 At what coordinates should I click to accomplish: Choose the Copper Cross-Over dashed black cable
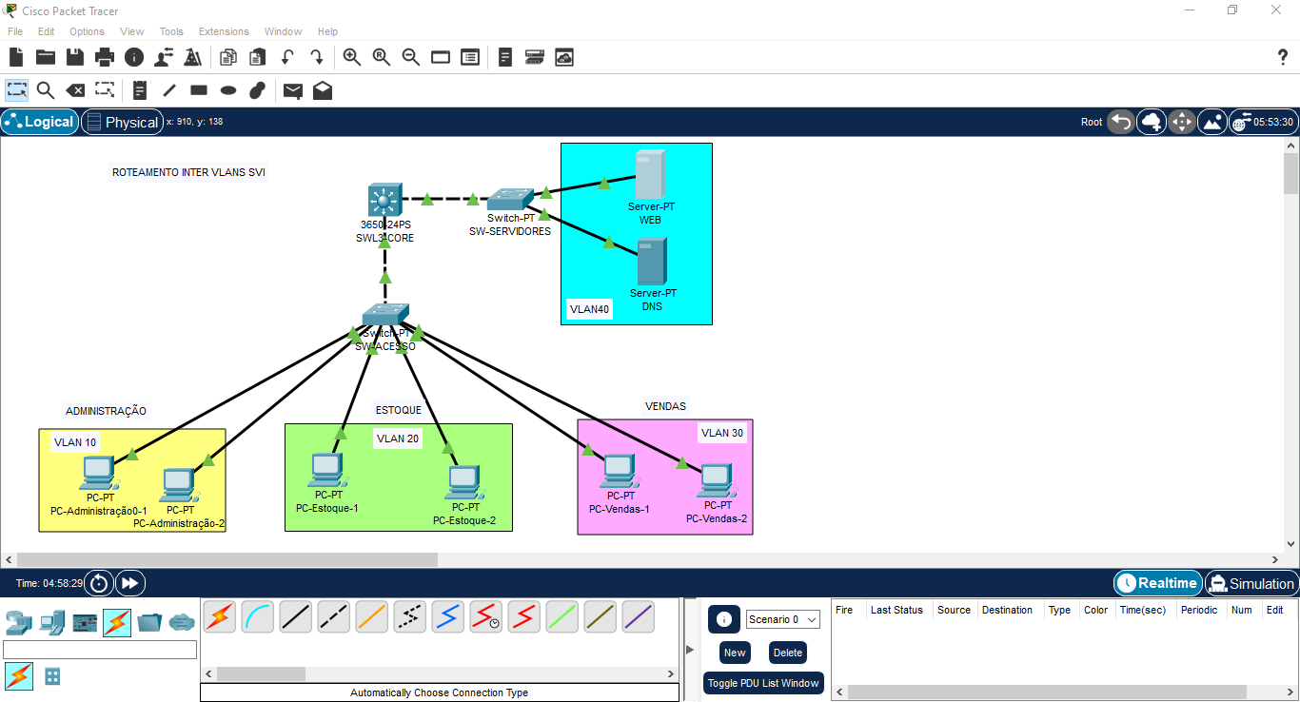point(334,617)
